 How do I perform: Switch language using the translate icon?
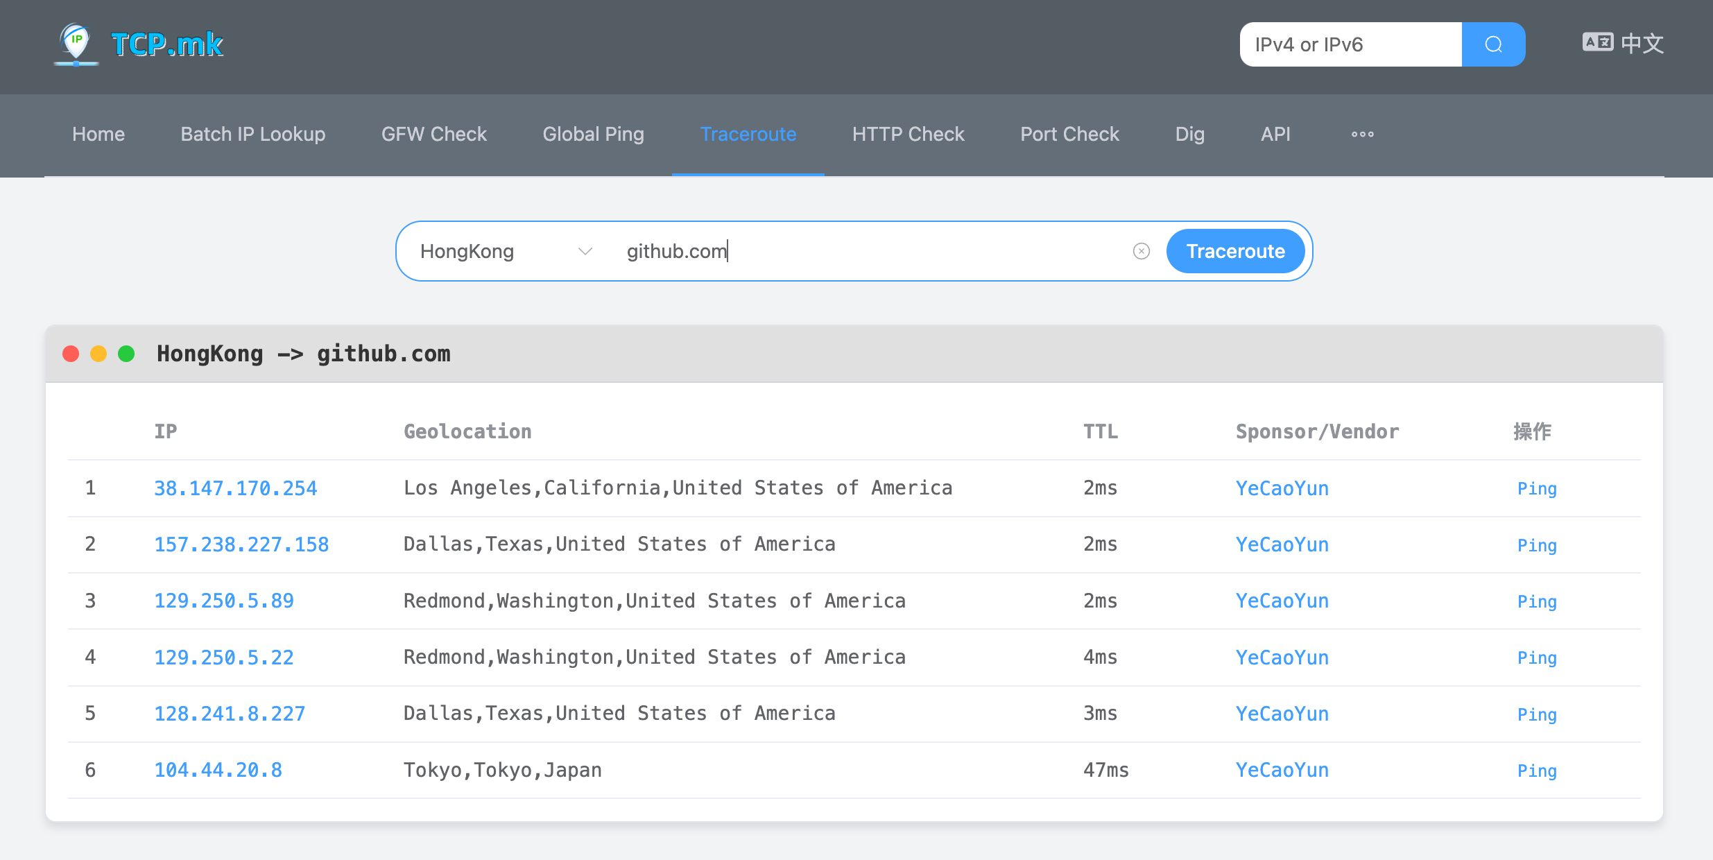click(1598, 42)
